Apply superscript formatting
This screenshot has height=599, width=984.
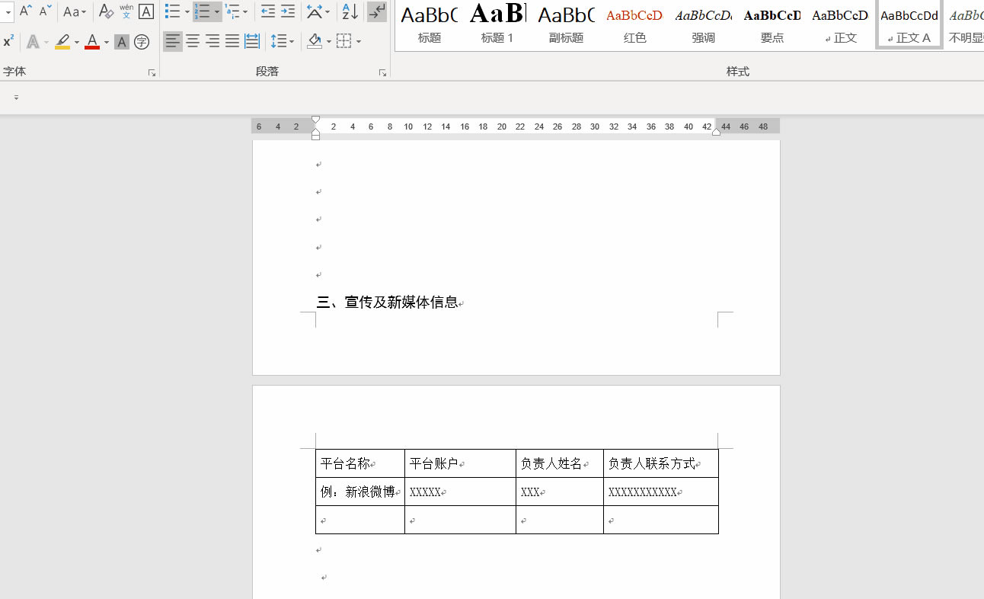tap(8, 40)
